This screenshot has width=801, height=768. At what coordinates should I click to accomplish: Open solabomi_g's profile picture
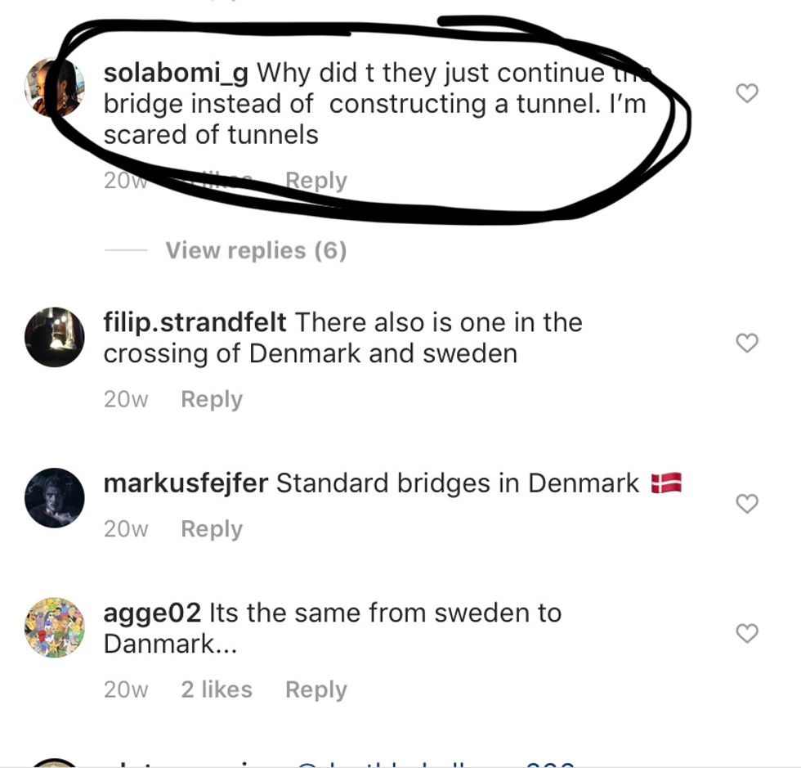pyautogui.click(x=54, y=88)
